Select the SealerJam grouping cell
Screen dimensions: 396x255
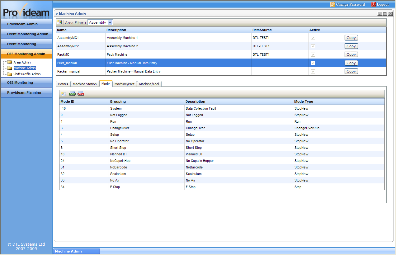tap(118, 174)
